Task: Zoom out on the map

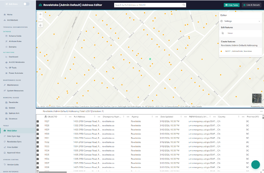Action: (40, 19)
